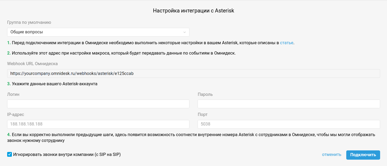This screenshot has width=387, height=166.
Task: Focus the IP-адрес input field
Action: coord(98,124)
